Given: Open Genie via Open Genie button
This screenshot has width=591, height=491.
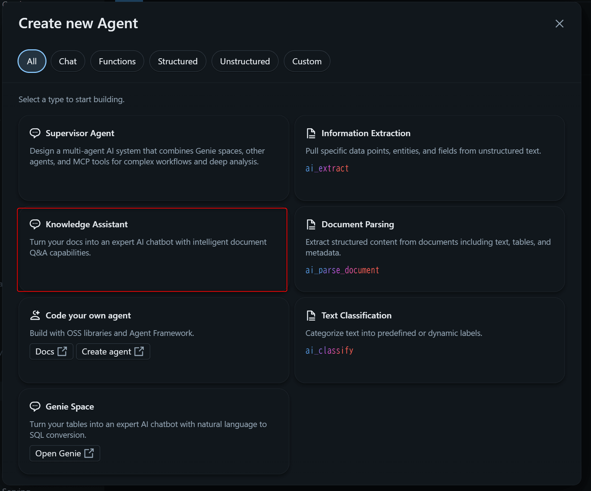Looking at the screenshot, I should click(64, 453).
